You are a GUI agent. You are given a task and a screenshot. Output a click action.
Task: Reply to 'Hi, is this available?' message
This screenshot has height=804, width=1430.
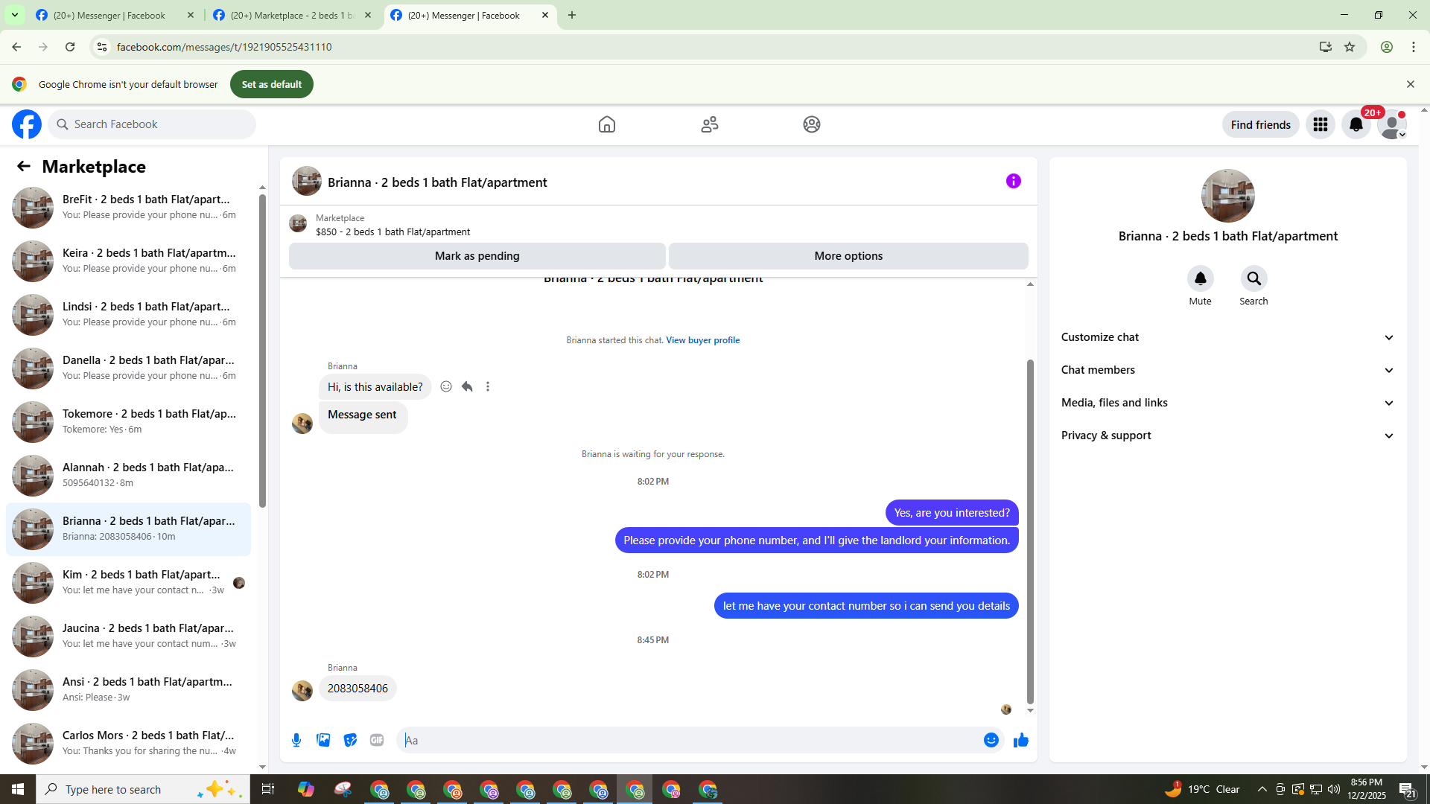pyautogui.click(x=467, y=386)
